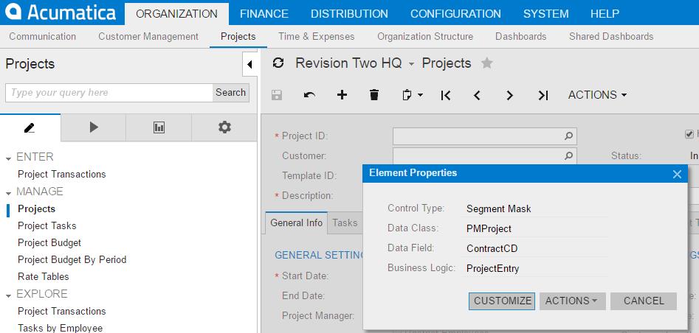
Task: Click the Customer lookup magnifier
Action: (568, 155)
